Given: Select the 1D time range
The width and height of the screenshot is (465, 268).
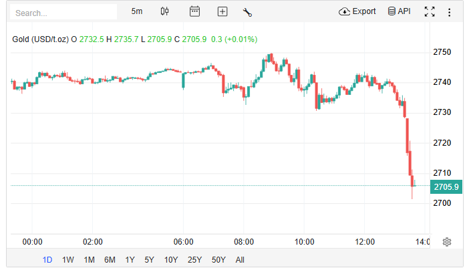Looking at the screenshot, I should [47, 260].
